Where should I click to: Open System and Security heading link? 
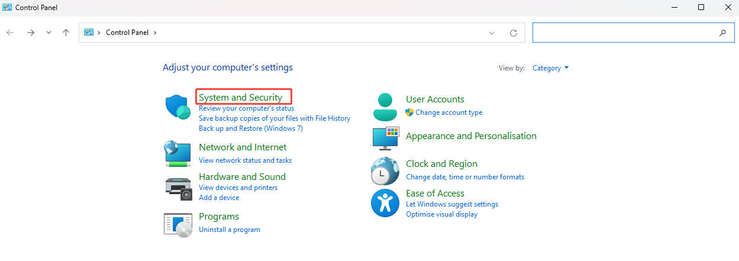pyautogui.click(x=240, y=97)
